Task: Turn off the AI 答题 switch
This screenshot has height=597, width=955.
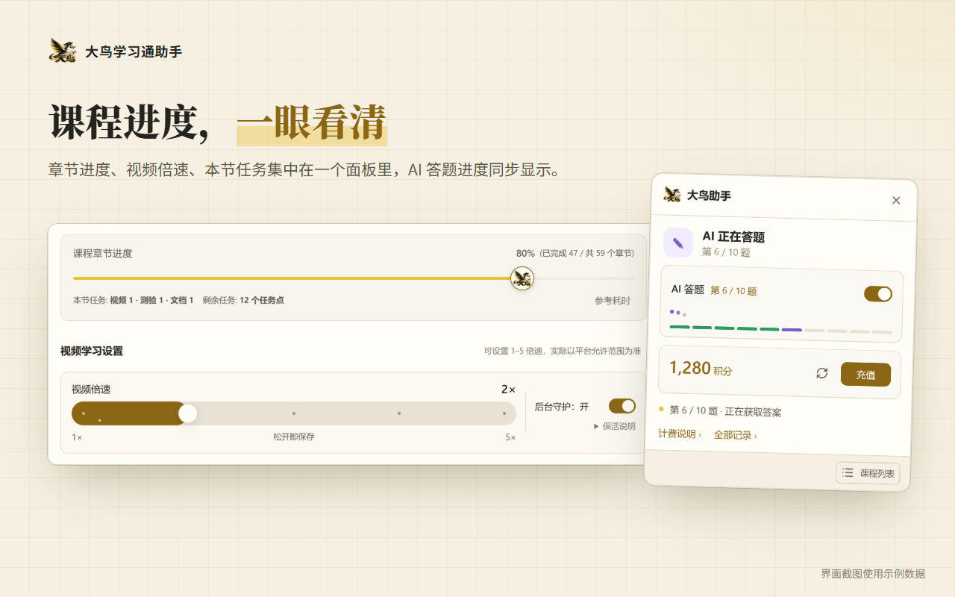Action: tap(878, 293)
